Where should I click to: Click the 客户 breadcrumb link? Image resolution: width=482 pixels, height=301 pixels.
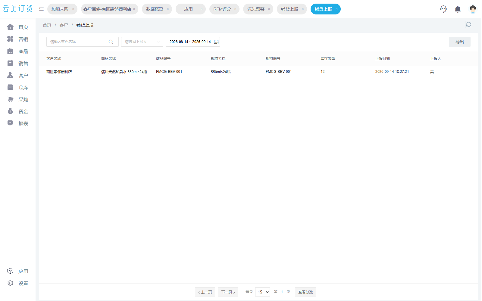64,25
